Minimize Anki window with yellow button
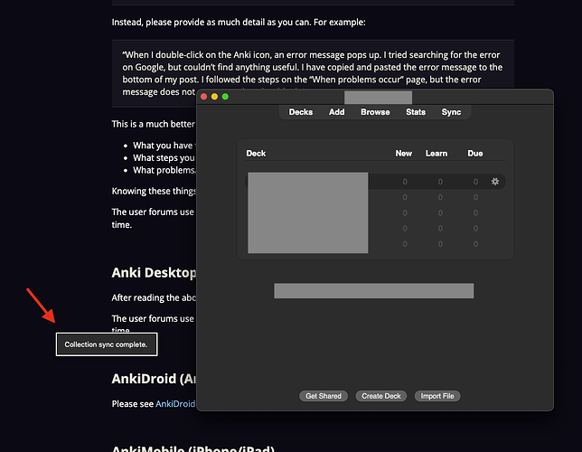Viewport: 582px width, 452px height. (x=214, y=97)
